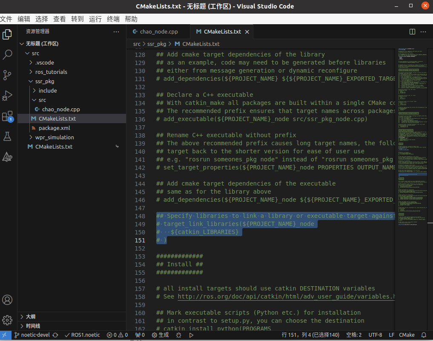433x341 pixels.
Task: Click the ROS1.noetic status item
Action: coord(82,335)
